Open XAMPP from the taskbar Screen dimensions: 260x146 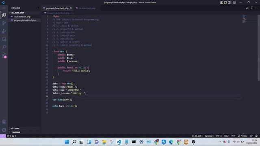coord(186,142)
